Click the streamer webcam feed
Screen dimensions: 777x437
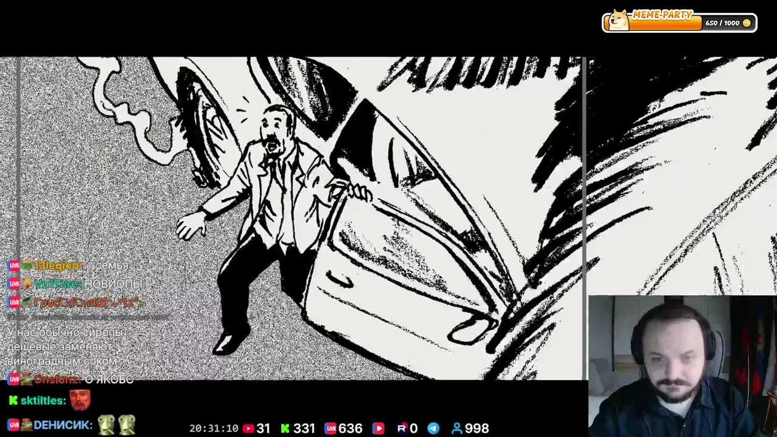682,366
